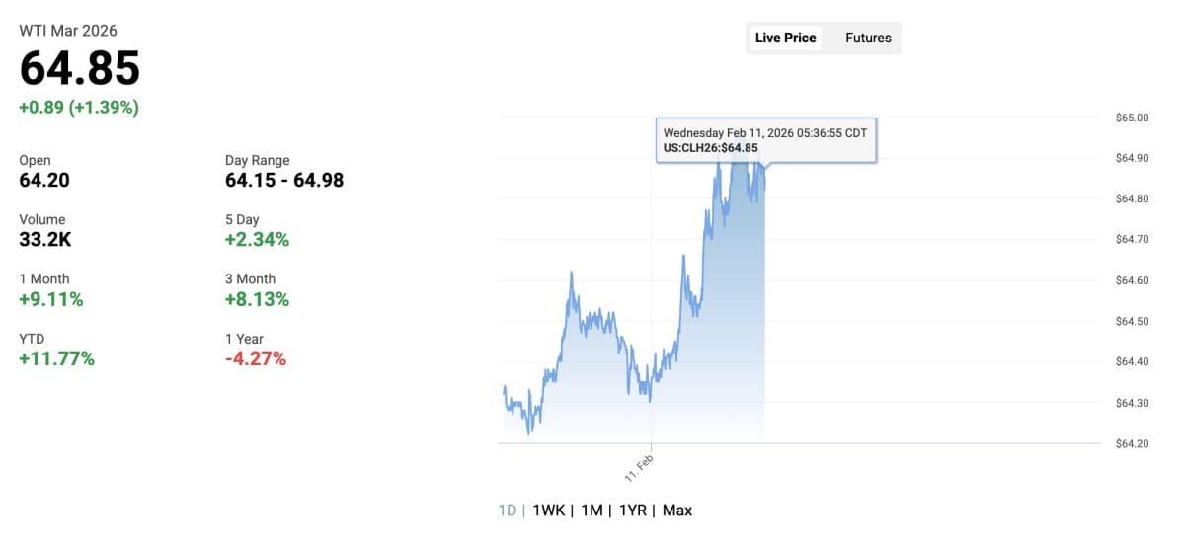Click the Day Range 64.15 - 64.98 value
The width and height of the screenshot is (1185, 550).
point(284,181)
